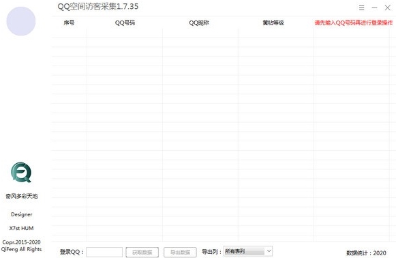Click the 登录QQ： label
This screenshot has height=258, width=396.
[x=72, y=252]
